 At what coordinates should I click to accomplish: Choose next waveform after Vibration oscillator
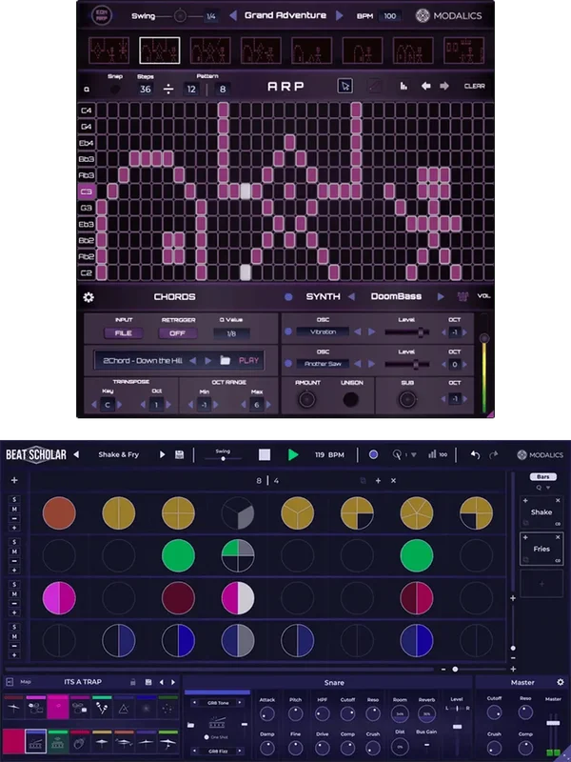point(371,331)
